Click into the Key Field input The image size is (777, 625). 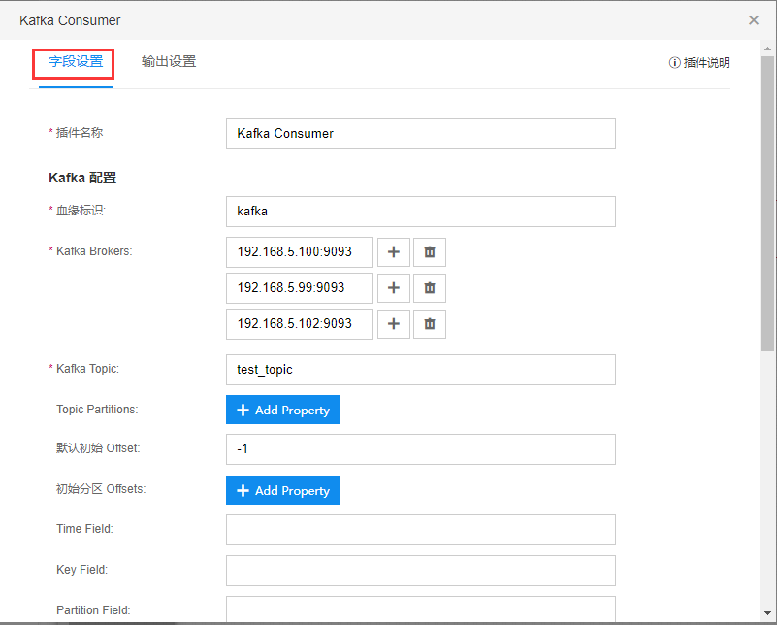[421, 571]
